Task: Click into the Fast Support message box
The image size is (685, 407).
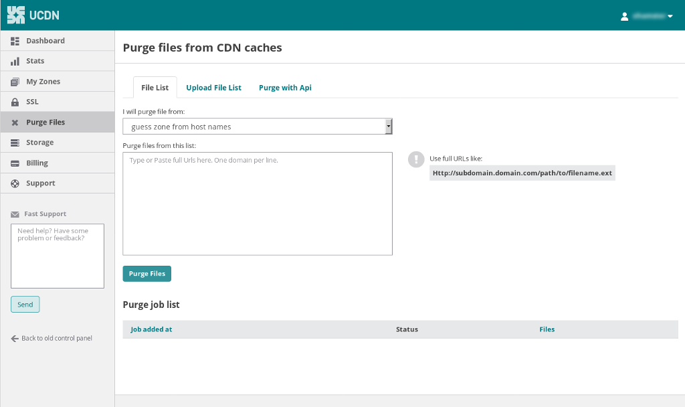Action: [58, 256]
